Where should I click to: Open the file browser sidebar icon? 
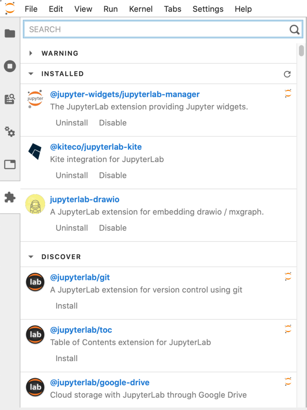[x=10, y=34]
